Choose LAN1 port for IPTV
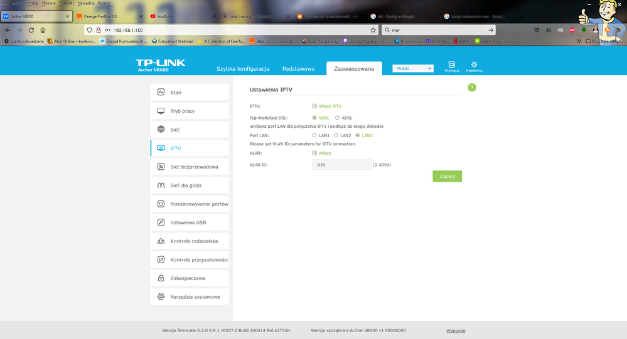This screenshot has width=627, height=339. pyautogui.click(x=314, y=135)
